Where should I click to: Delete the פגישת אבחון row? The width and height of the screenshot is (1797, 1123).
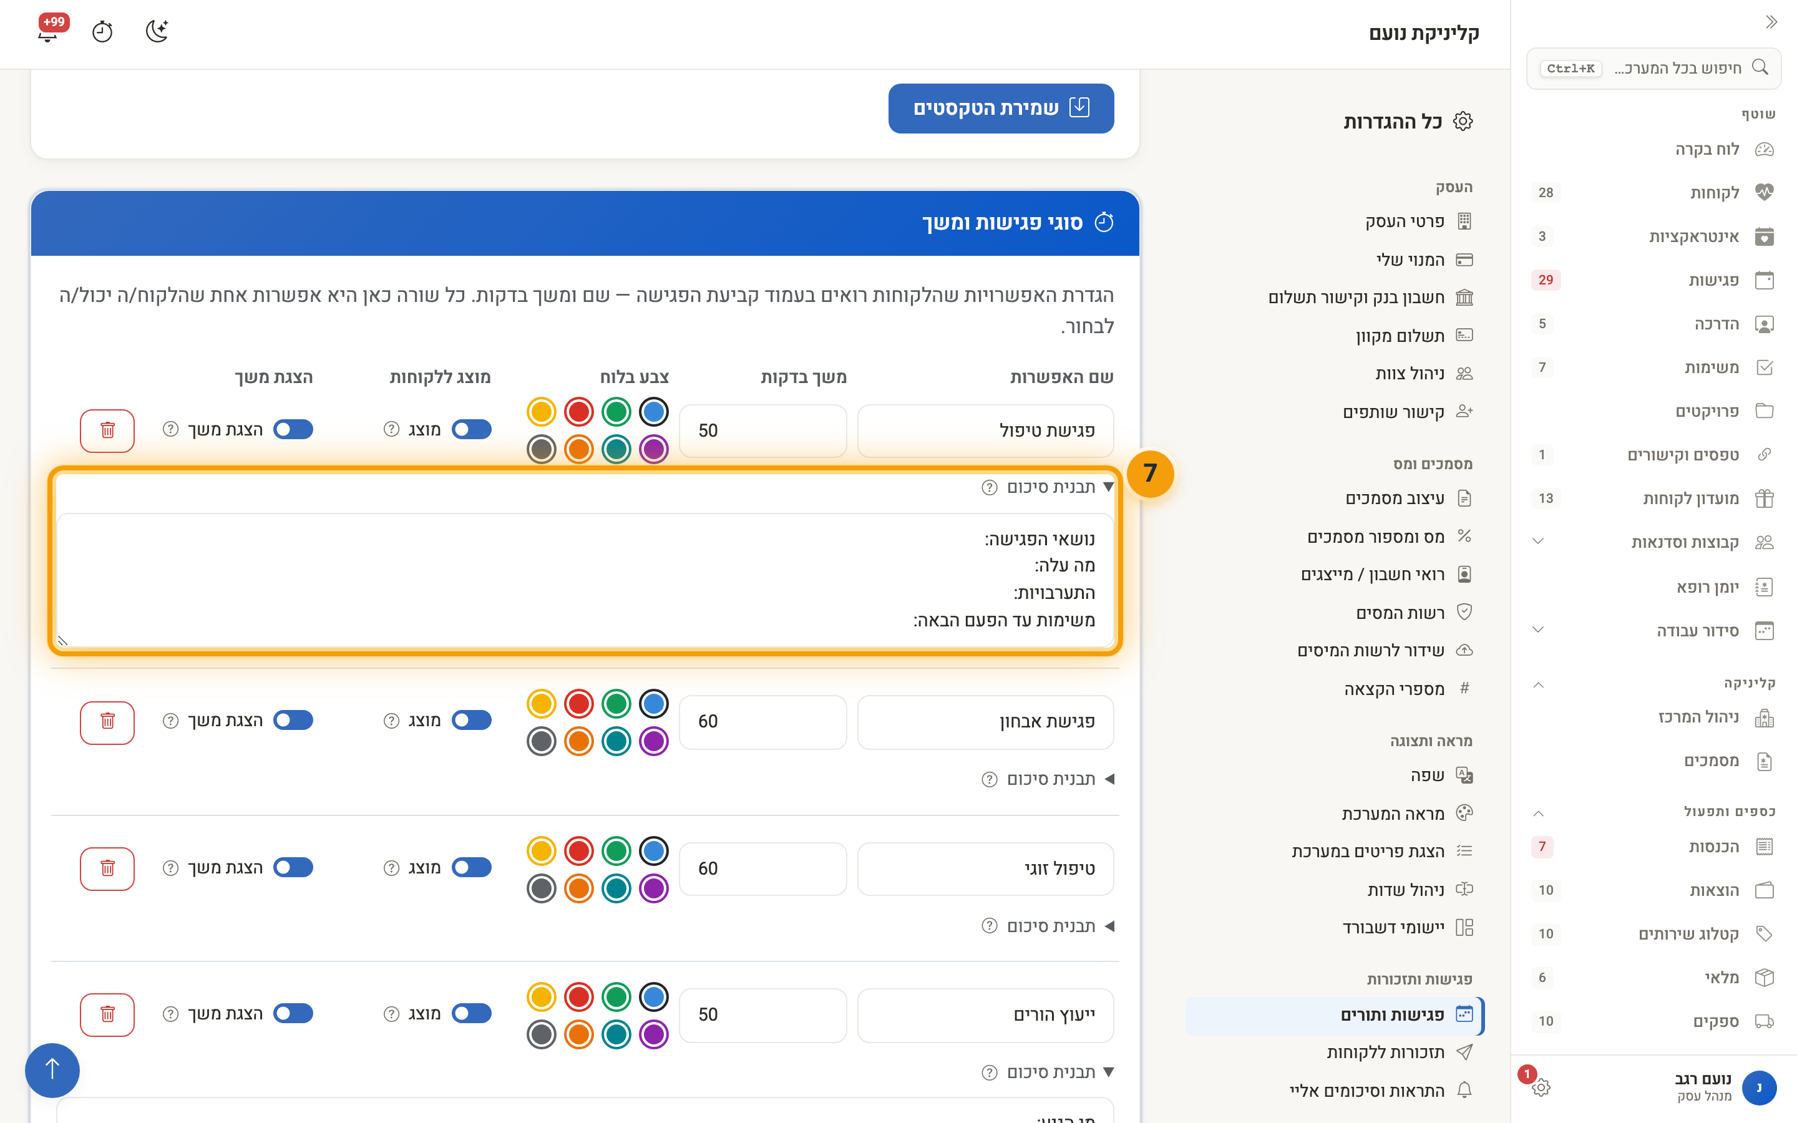click(x=108, y=721)
